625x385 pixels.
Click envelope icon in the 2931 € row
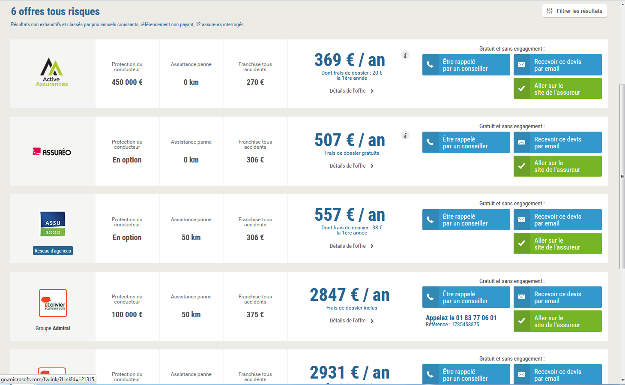click(521, 374)
